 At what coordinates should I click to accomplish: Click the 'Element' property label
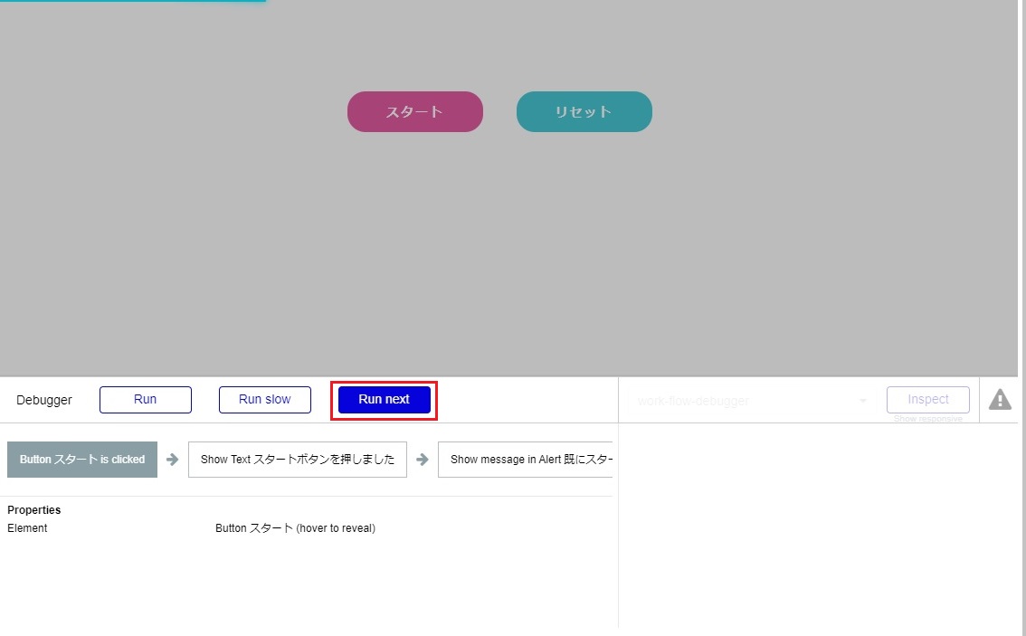tap(27, 528)
